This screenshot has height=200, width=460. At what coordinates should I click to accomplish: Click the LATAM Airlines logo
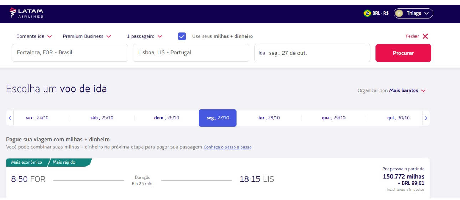[26, 13]
